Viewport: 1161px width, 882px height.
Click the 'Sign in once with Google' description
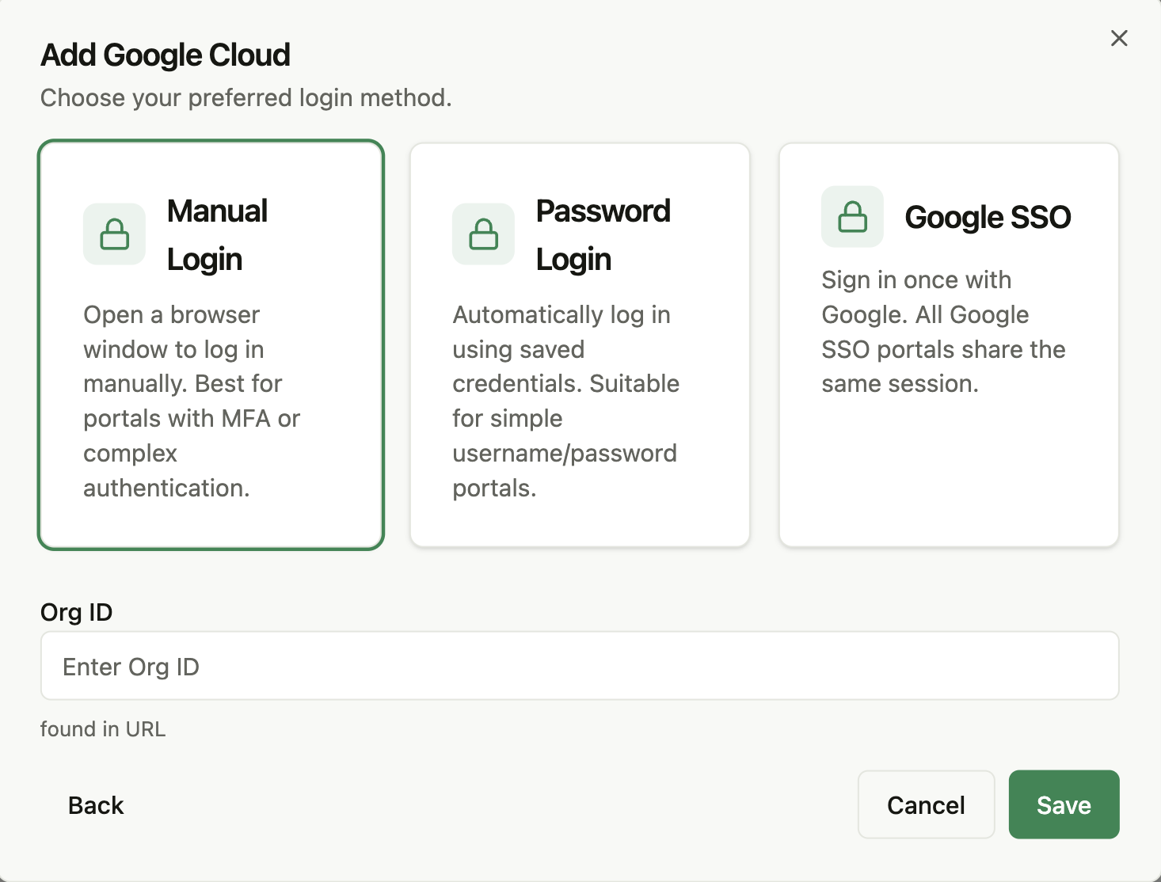point(943,332)
